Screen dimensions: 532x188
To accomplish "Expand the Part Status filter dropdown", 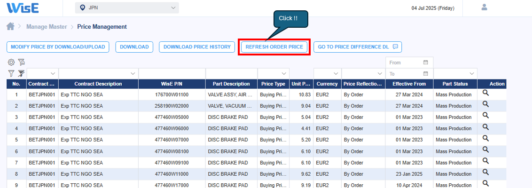I will tap(472, 74).
